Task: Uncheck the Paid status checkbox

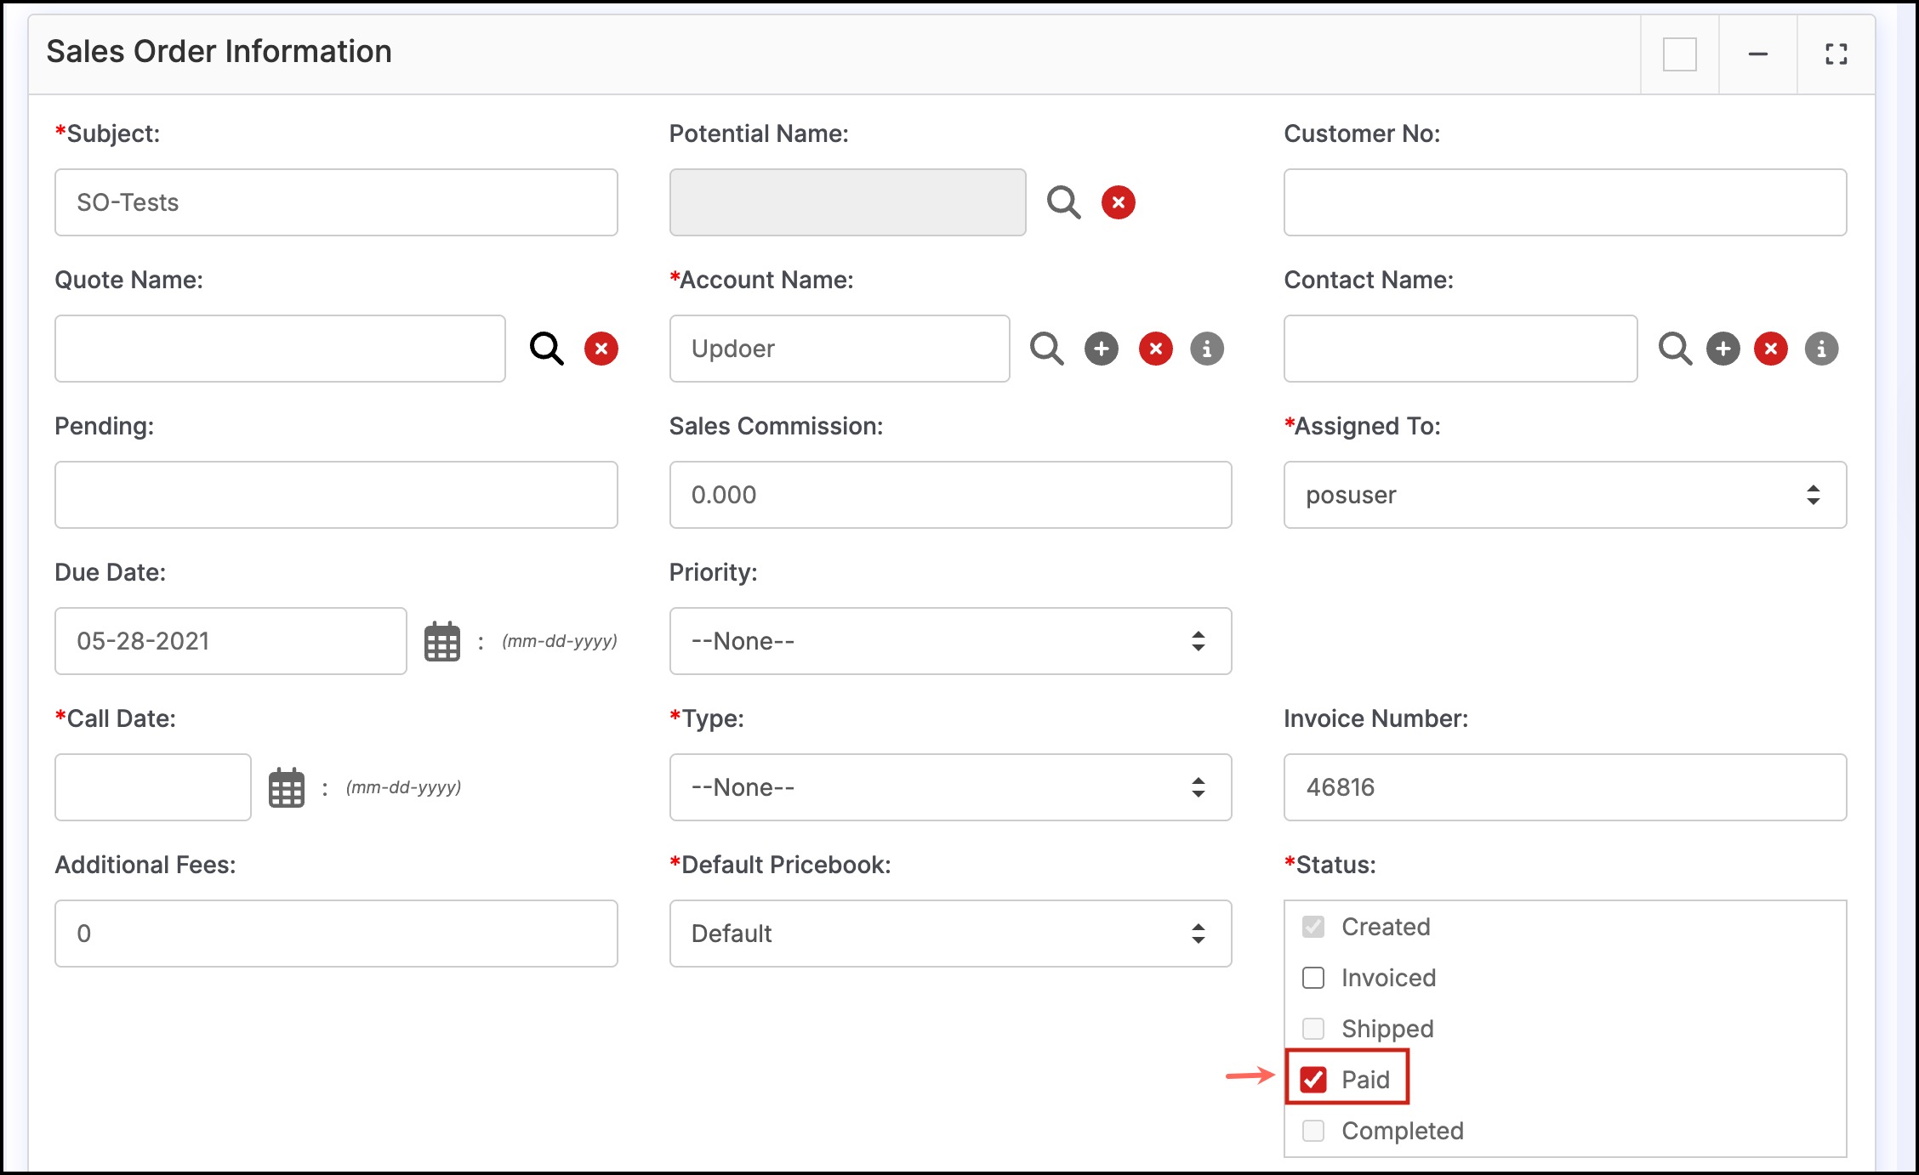Action: 1313,1080
